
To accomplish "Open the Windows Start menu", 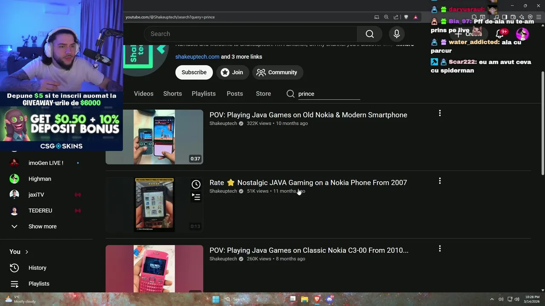I will (216, 299).
